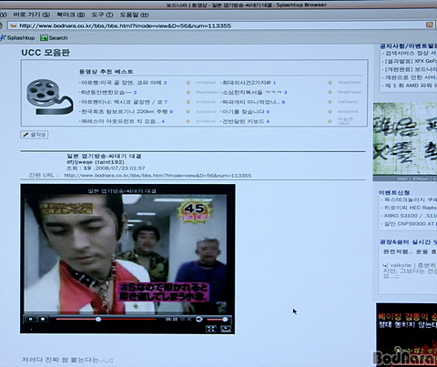Click the site favicon in the address bar
This screenshot has height=367, width=437.
(x=13, y=25)
